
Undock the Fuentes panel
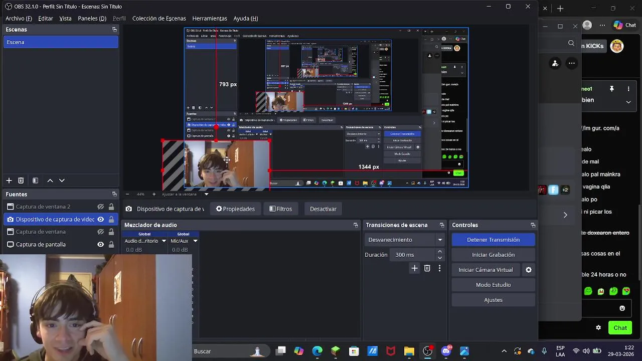pyautogui.click(x=114, y=194)
